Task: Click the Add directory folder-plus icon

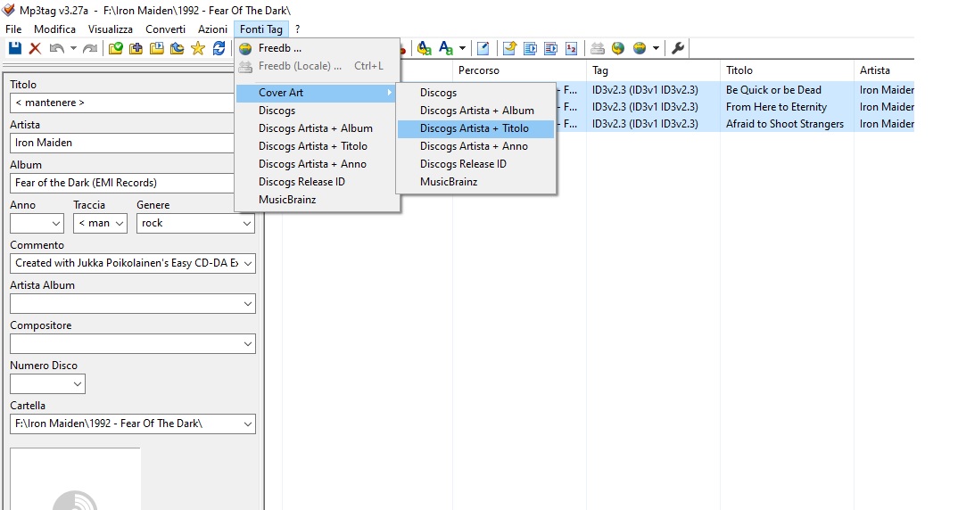Action: click(136, 48)
